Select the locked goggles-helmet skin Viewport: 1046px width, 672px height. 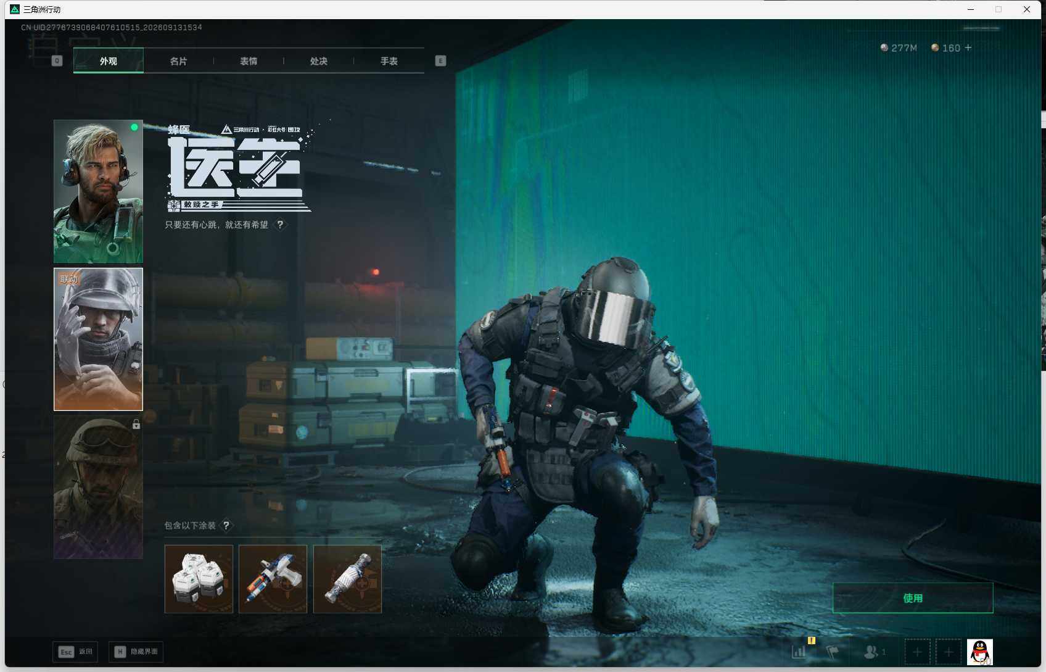pyautogui.click(x=98, y=487)
